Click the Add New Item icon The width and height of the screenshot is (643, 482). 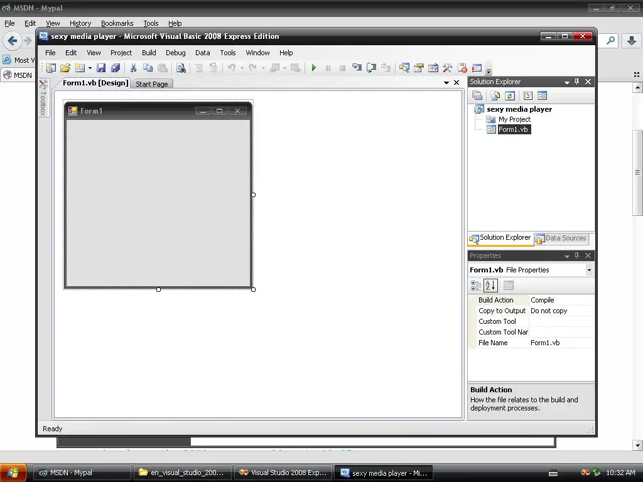point(80,68)
